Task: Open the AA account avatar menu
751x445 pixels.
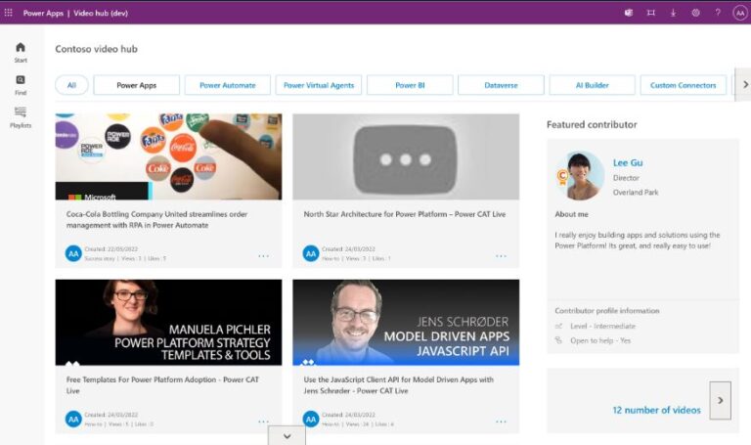Action: [x=739, y=13]
